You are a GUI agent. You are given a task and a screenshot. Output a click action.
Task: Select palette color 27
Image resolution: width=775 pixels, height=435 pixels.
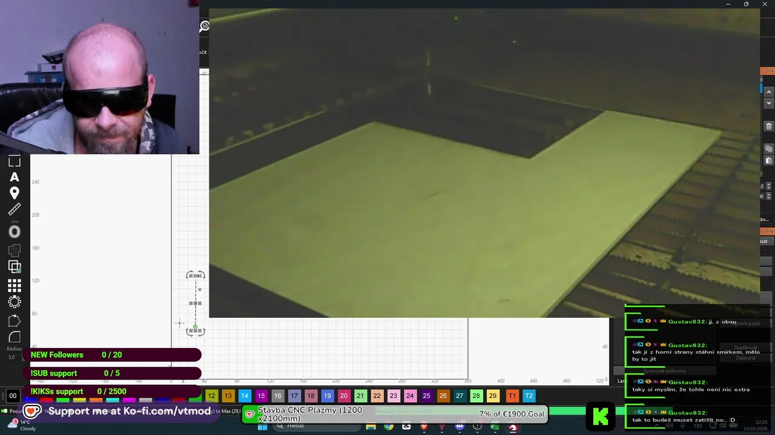coord(460,396)
